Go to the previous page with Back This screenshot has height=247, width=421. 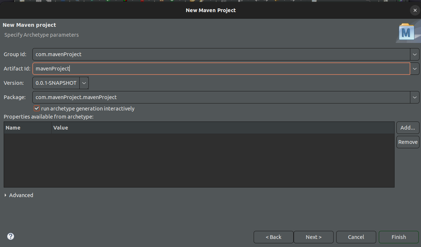click(x=273, y=237)
